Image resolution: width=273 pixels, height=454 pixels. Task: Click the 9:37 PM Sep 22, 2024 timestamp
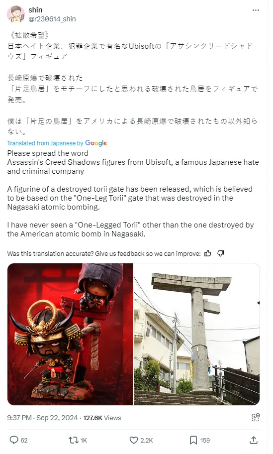pyautogui.click(x=42, y=418)
